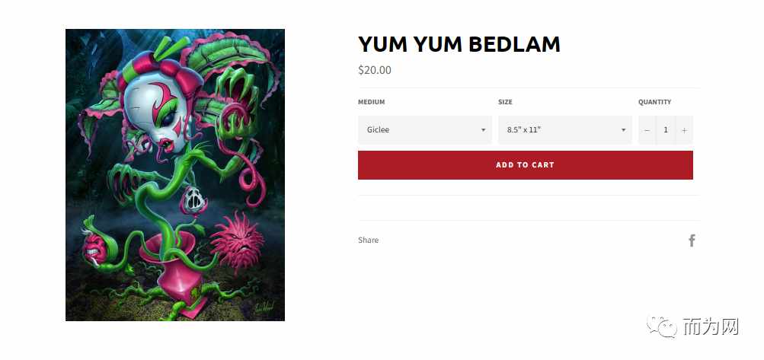Open the Medium dropdown showing Giclee

425,130
